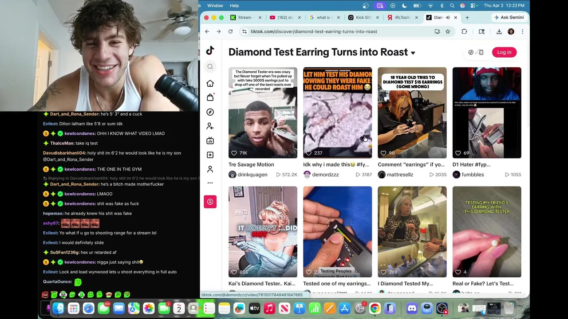Open a new Chrome tab with plus

(467, 17)
